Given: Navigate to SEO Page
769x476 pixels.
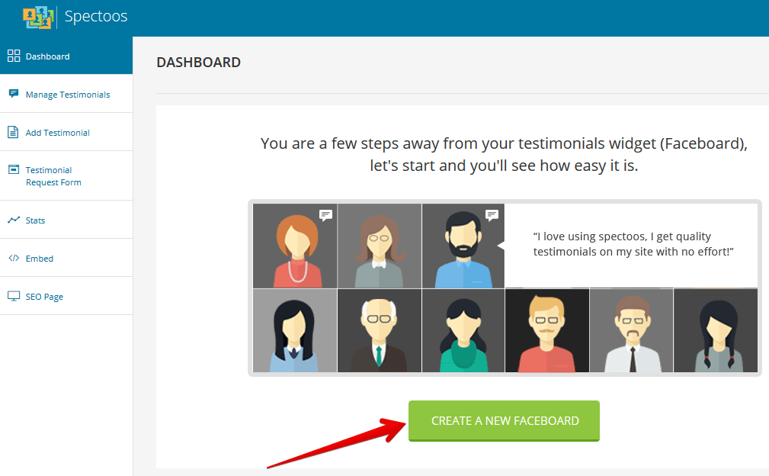Looking at the screenshot, I should (66, 296).
